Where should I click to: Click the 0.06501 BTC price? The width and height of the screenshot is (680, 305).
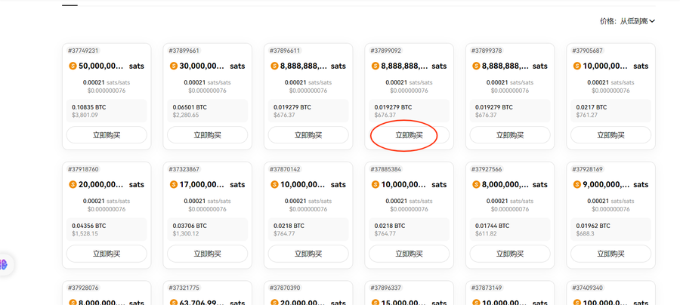point(190,107)
